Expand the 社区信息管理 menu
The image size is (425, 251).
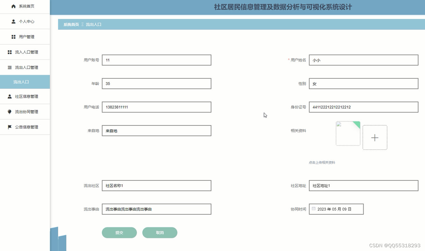25,96
